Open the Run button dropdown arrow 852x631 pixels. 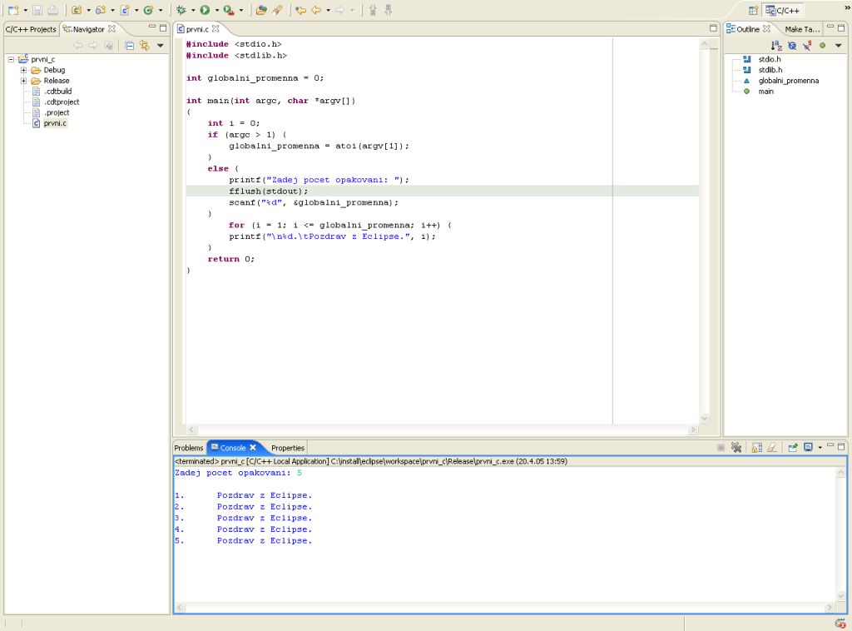[x=216, y=10]
